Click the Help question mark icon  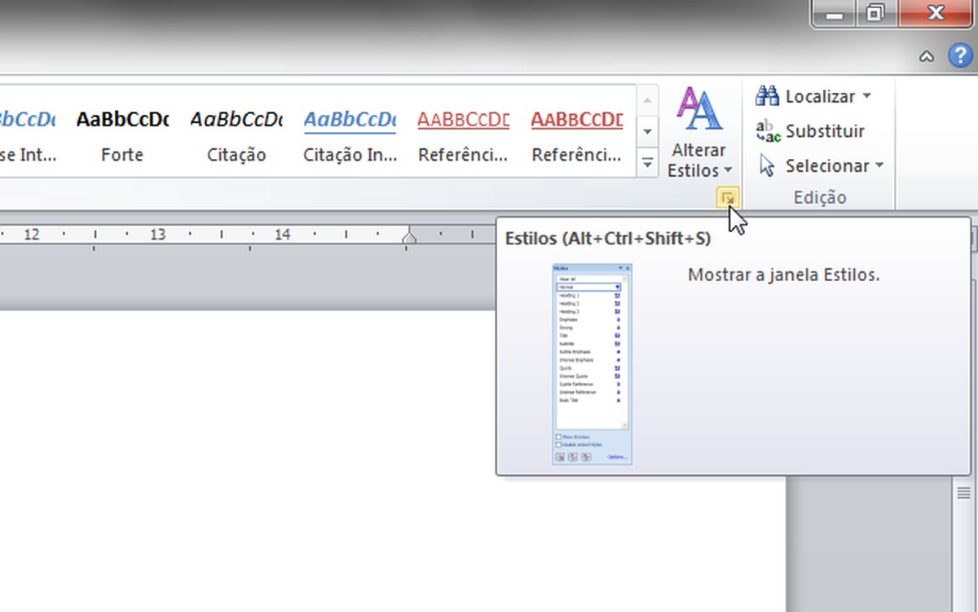point(960,55)
